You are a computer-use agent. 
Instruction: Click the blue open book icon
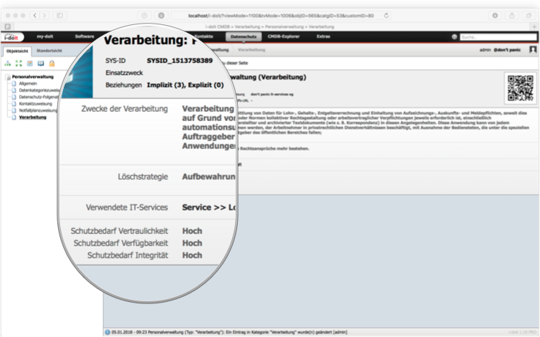[x=41, y=64]
